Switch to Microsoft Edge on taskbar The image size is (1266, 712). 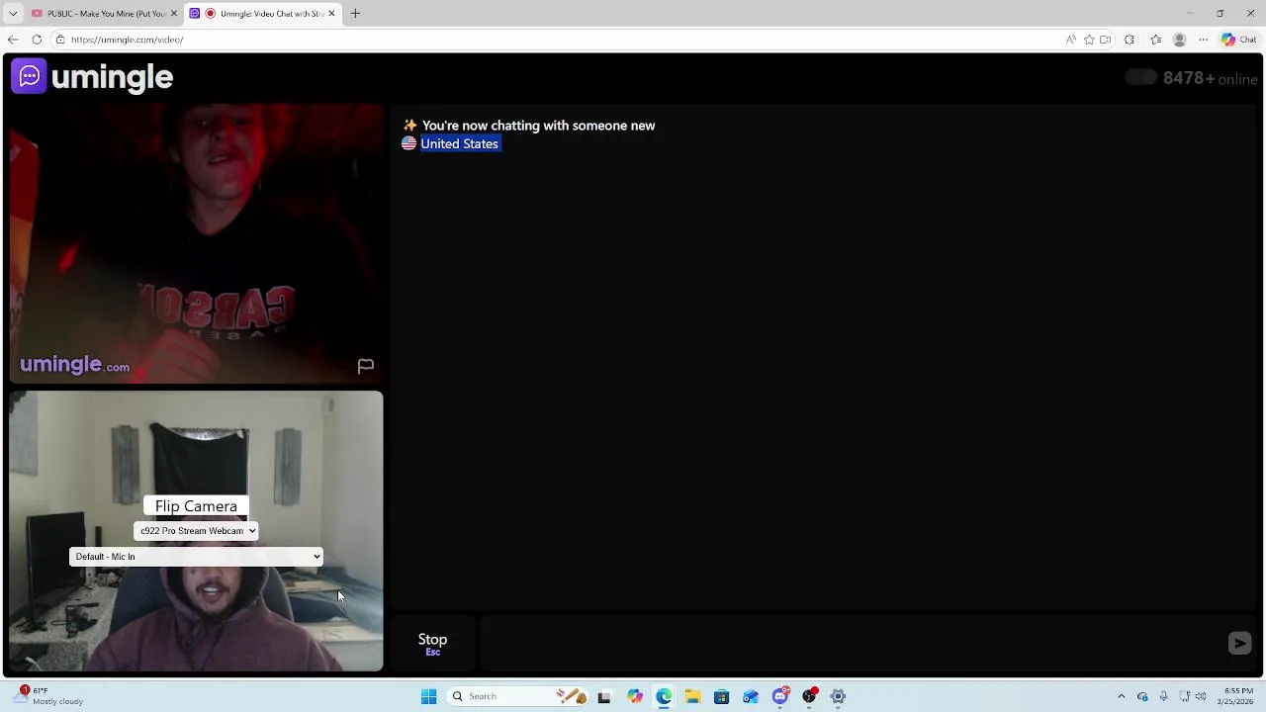click(x=664, y=696)
